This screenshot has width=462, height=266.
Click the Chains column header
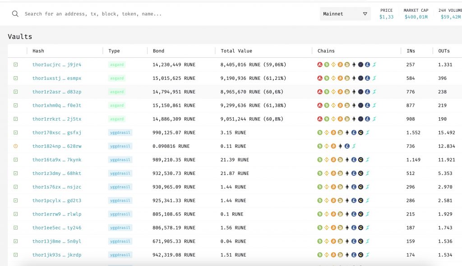(x=326, y=50)
